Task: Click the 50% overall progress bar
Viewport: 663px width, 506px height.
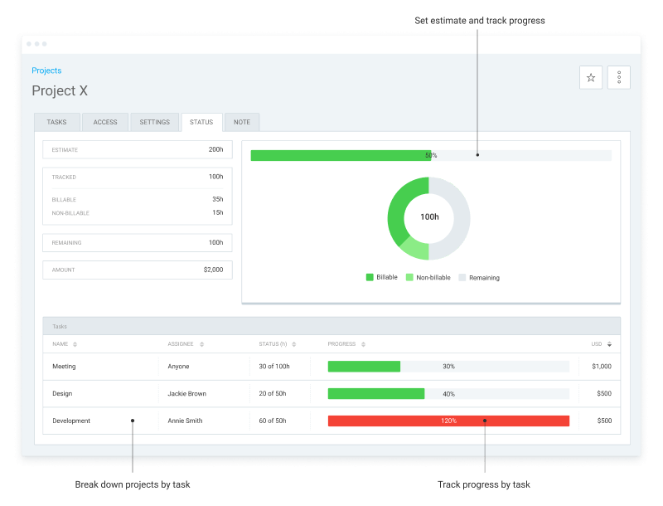Action: pyautogui.click(x=431, y=155)
